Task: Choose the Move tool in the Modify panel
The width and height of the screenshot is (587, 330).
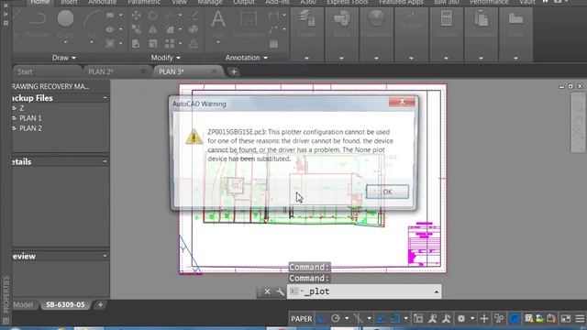Action: 136,16
